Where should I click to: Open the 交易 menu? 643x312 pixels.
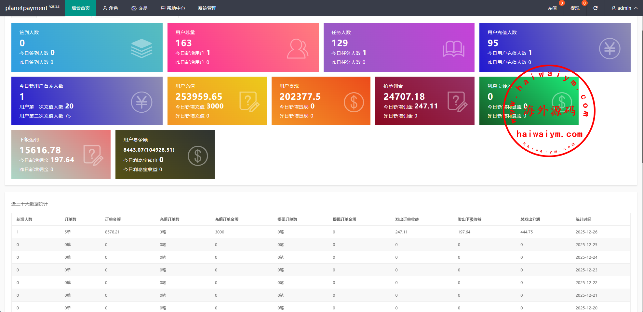[x=139, y=8]
